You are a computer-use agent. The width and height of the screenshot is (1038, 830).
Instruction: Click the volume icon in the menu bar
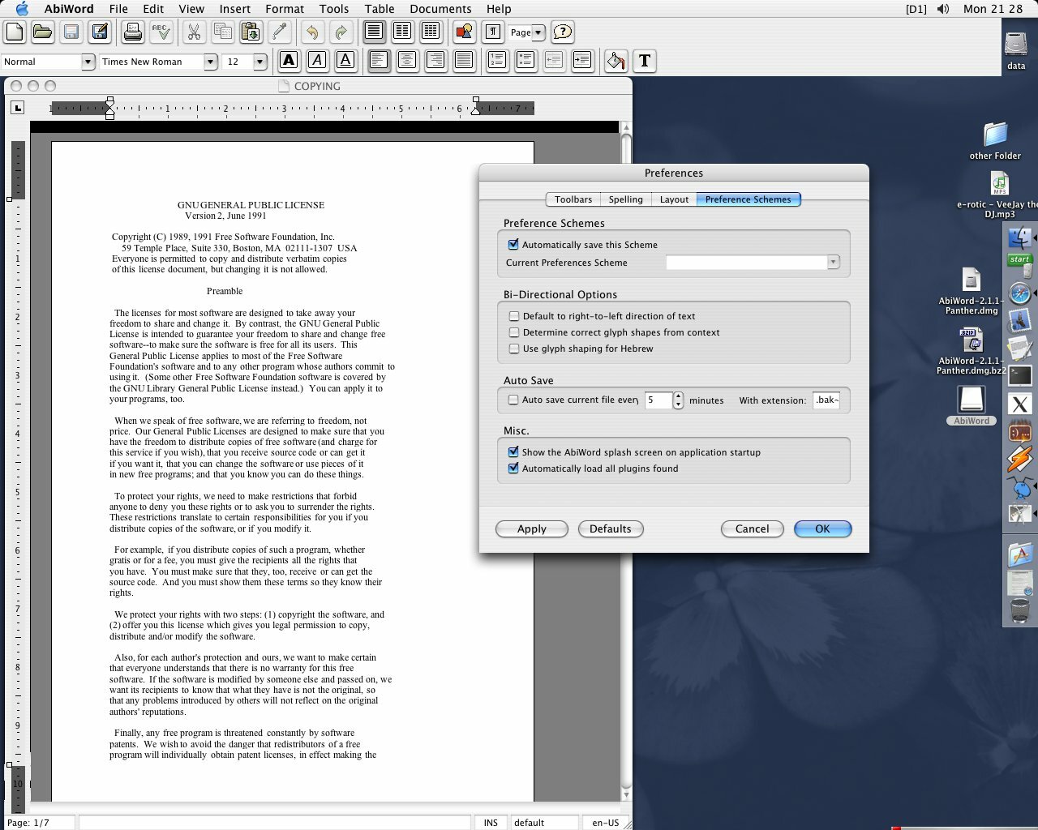943,9
